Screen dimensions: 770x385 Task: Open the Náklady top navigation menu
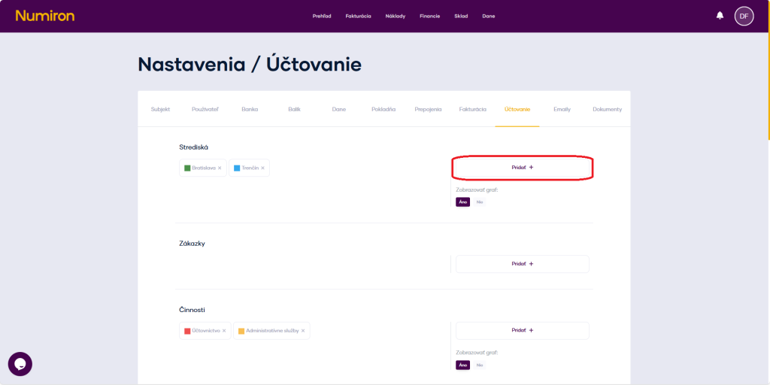pyautogui.click(x=396, y=16)
